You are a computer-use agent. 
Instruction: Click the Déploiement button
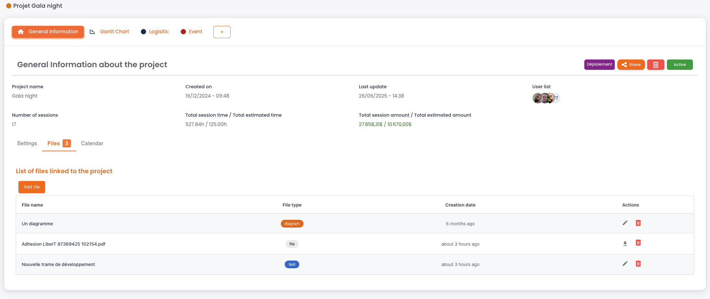click(x=599, y=65)
